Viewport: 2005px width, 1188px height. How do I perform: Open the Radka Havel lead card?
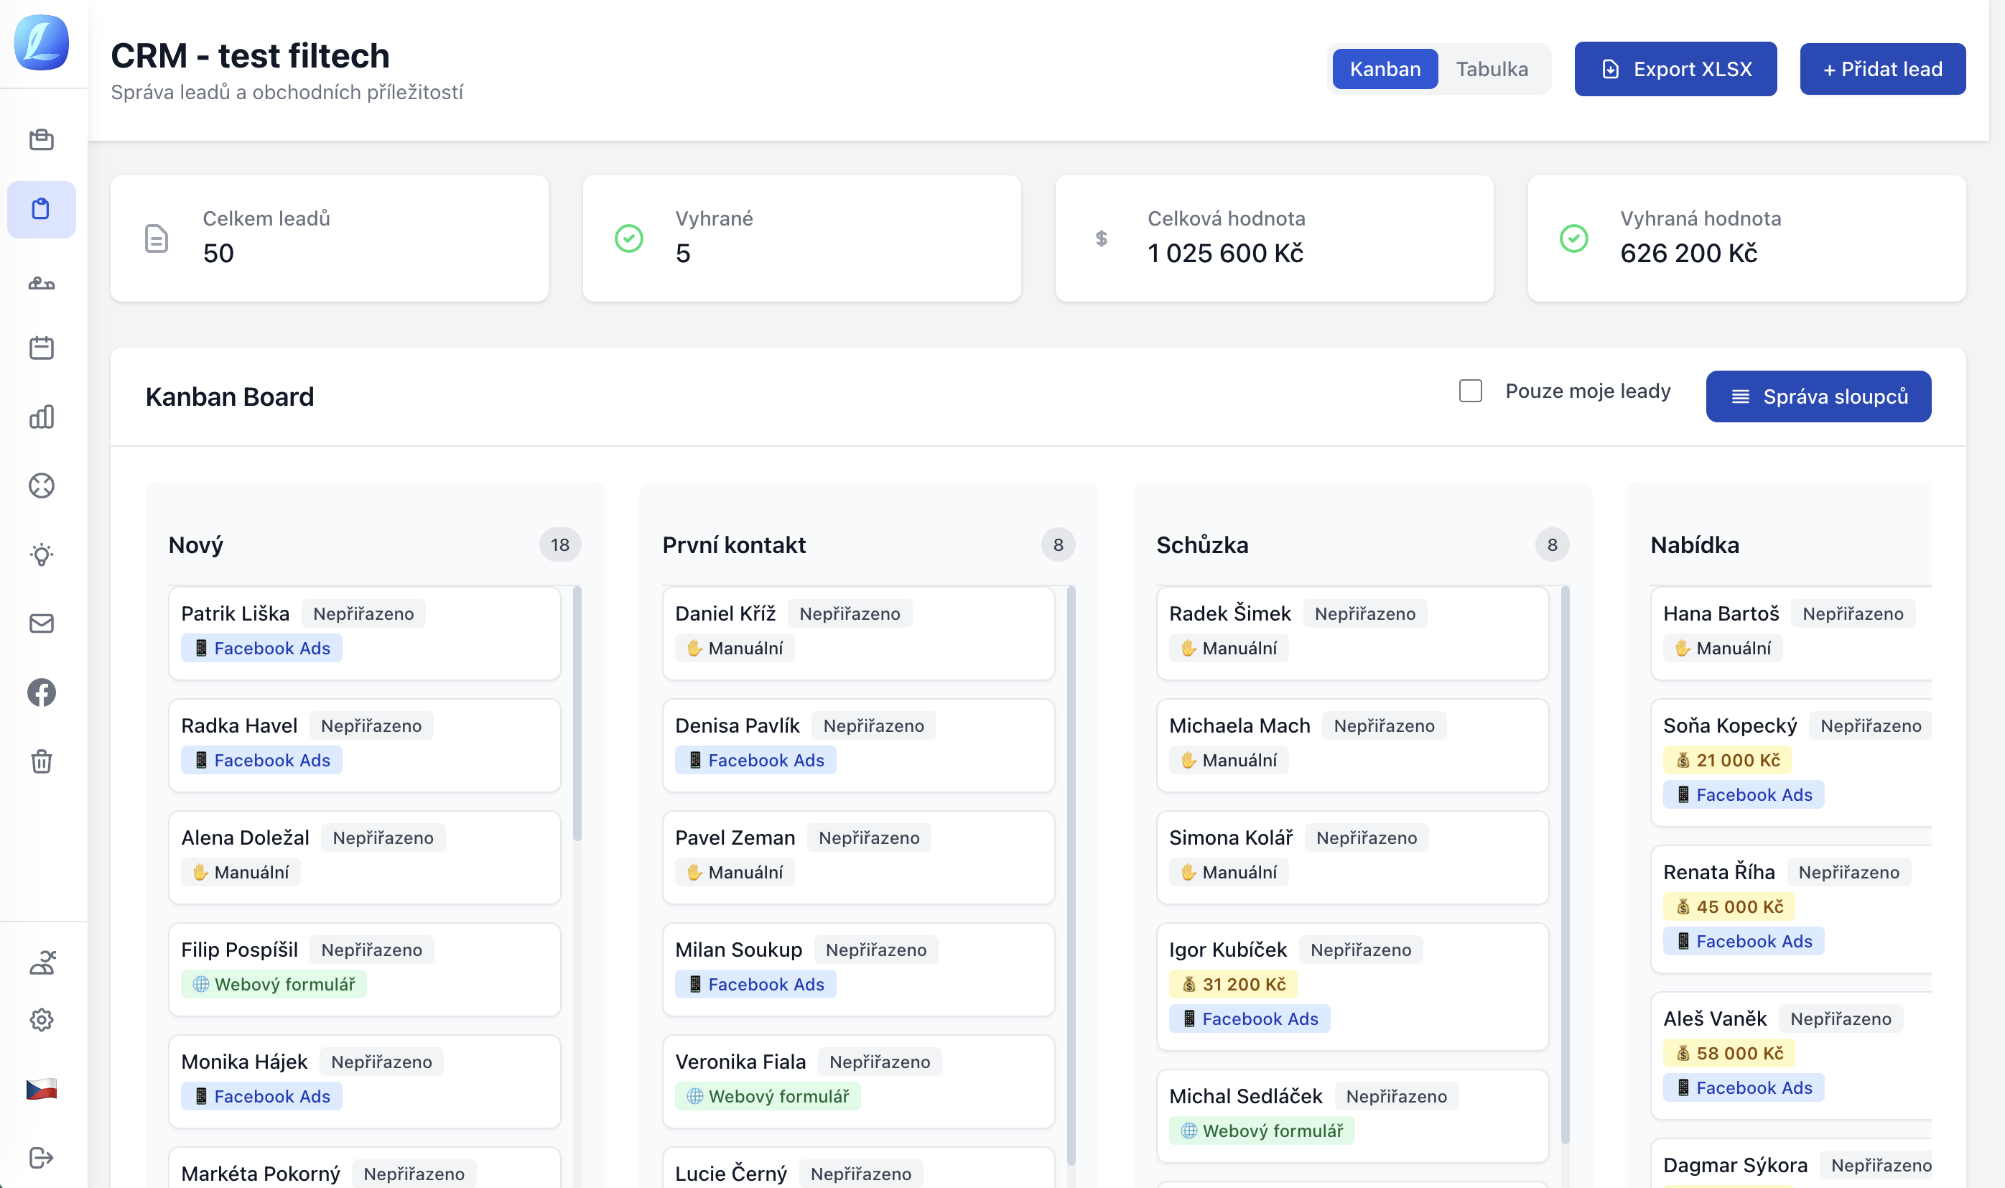tap(364, 746)
